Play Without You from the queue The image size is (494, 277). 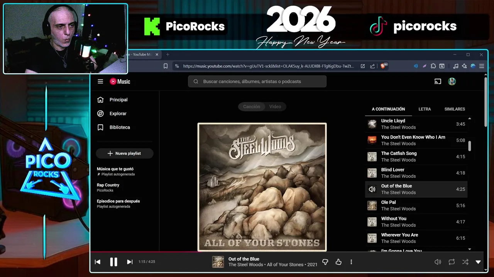click(416, 222)
